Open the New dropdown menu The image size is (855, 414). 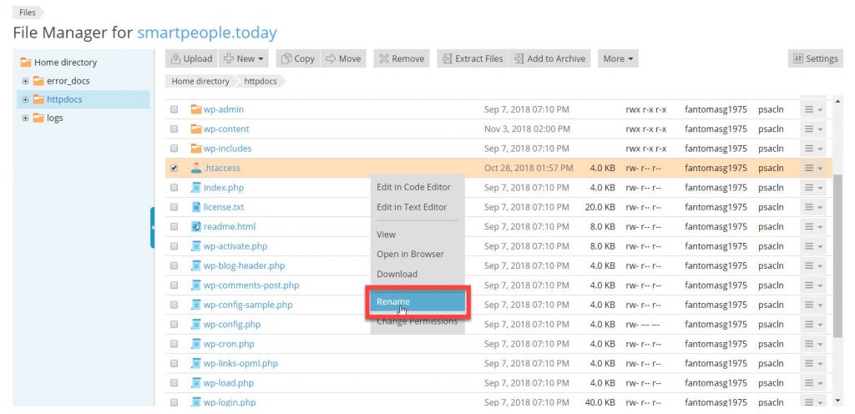pos(244,58)
